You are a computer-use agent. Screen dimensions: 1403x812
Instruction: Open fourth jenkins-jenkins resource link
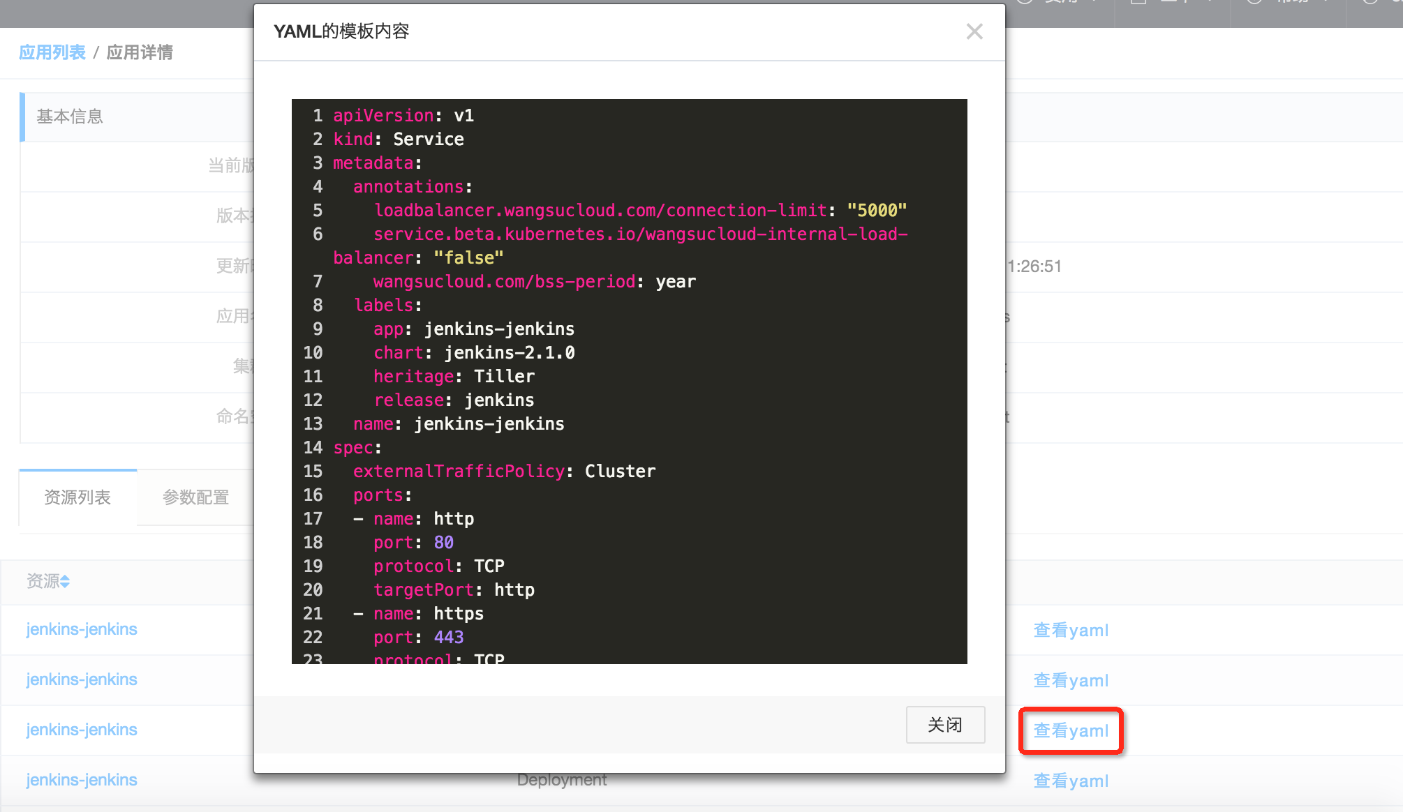pyautogui.click(x=82, y=780)
